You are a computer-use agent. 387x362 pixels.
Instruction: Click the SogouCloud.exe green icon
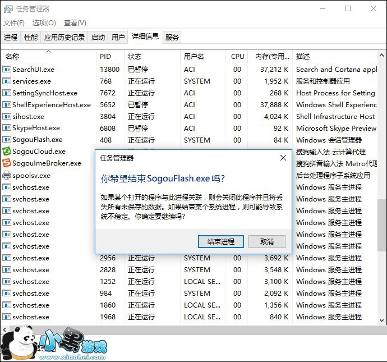[x=7, y=152]
